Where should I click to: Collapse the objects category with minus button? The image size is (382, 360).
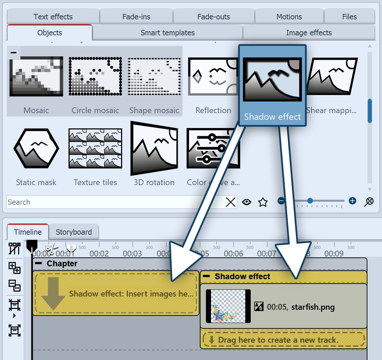(x=14, y=53)
